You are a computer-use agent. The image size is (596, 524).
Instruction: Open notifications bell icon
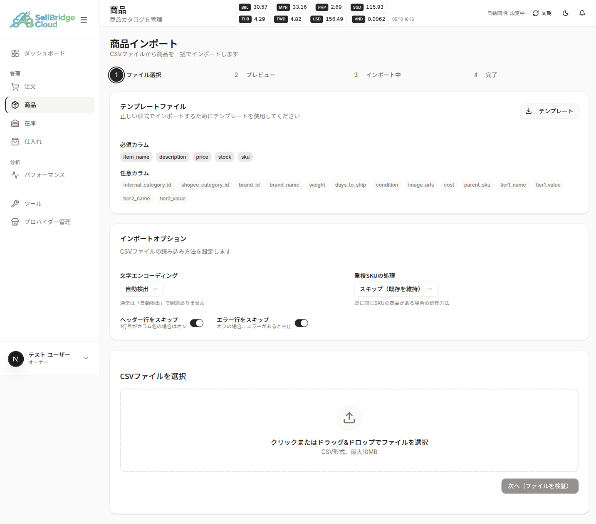[582, 13]
